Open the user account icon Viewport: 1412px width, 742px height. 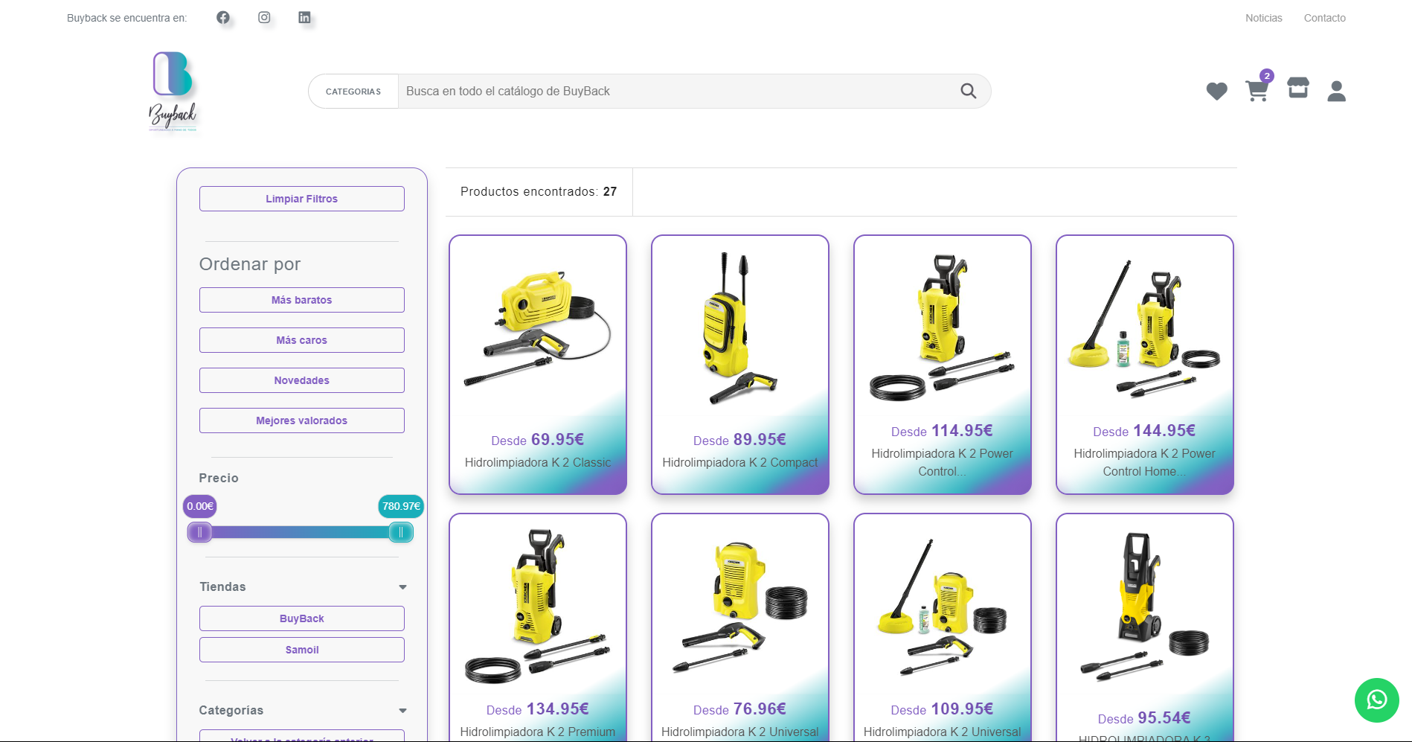point(1336,91)
